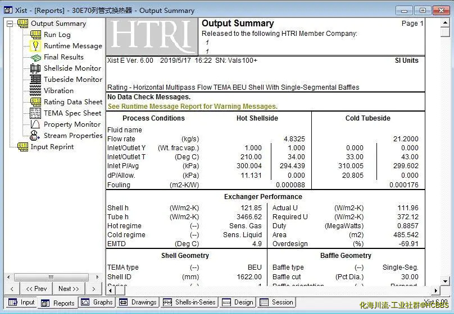Select Input Reprint in the tree
Viewport: 454px width, 314px height.
click(x=52, y=147)
